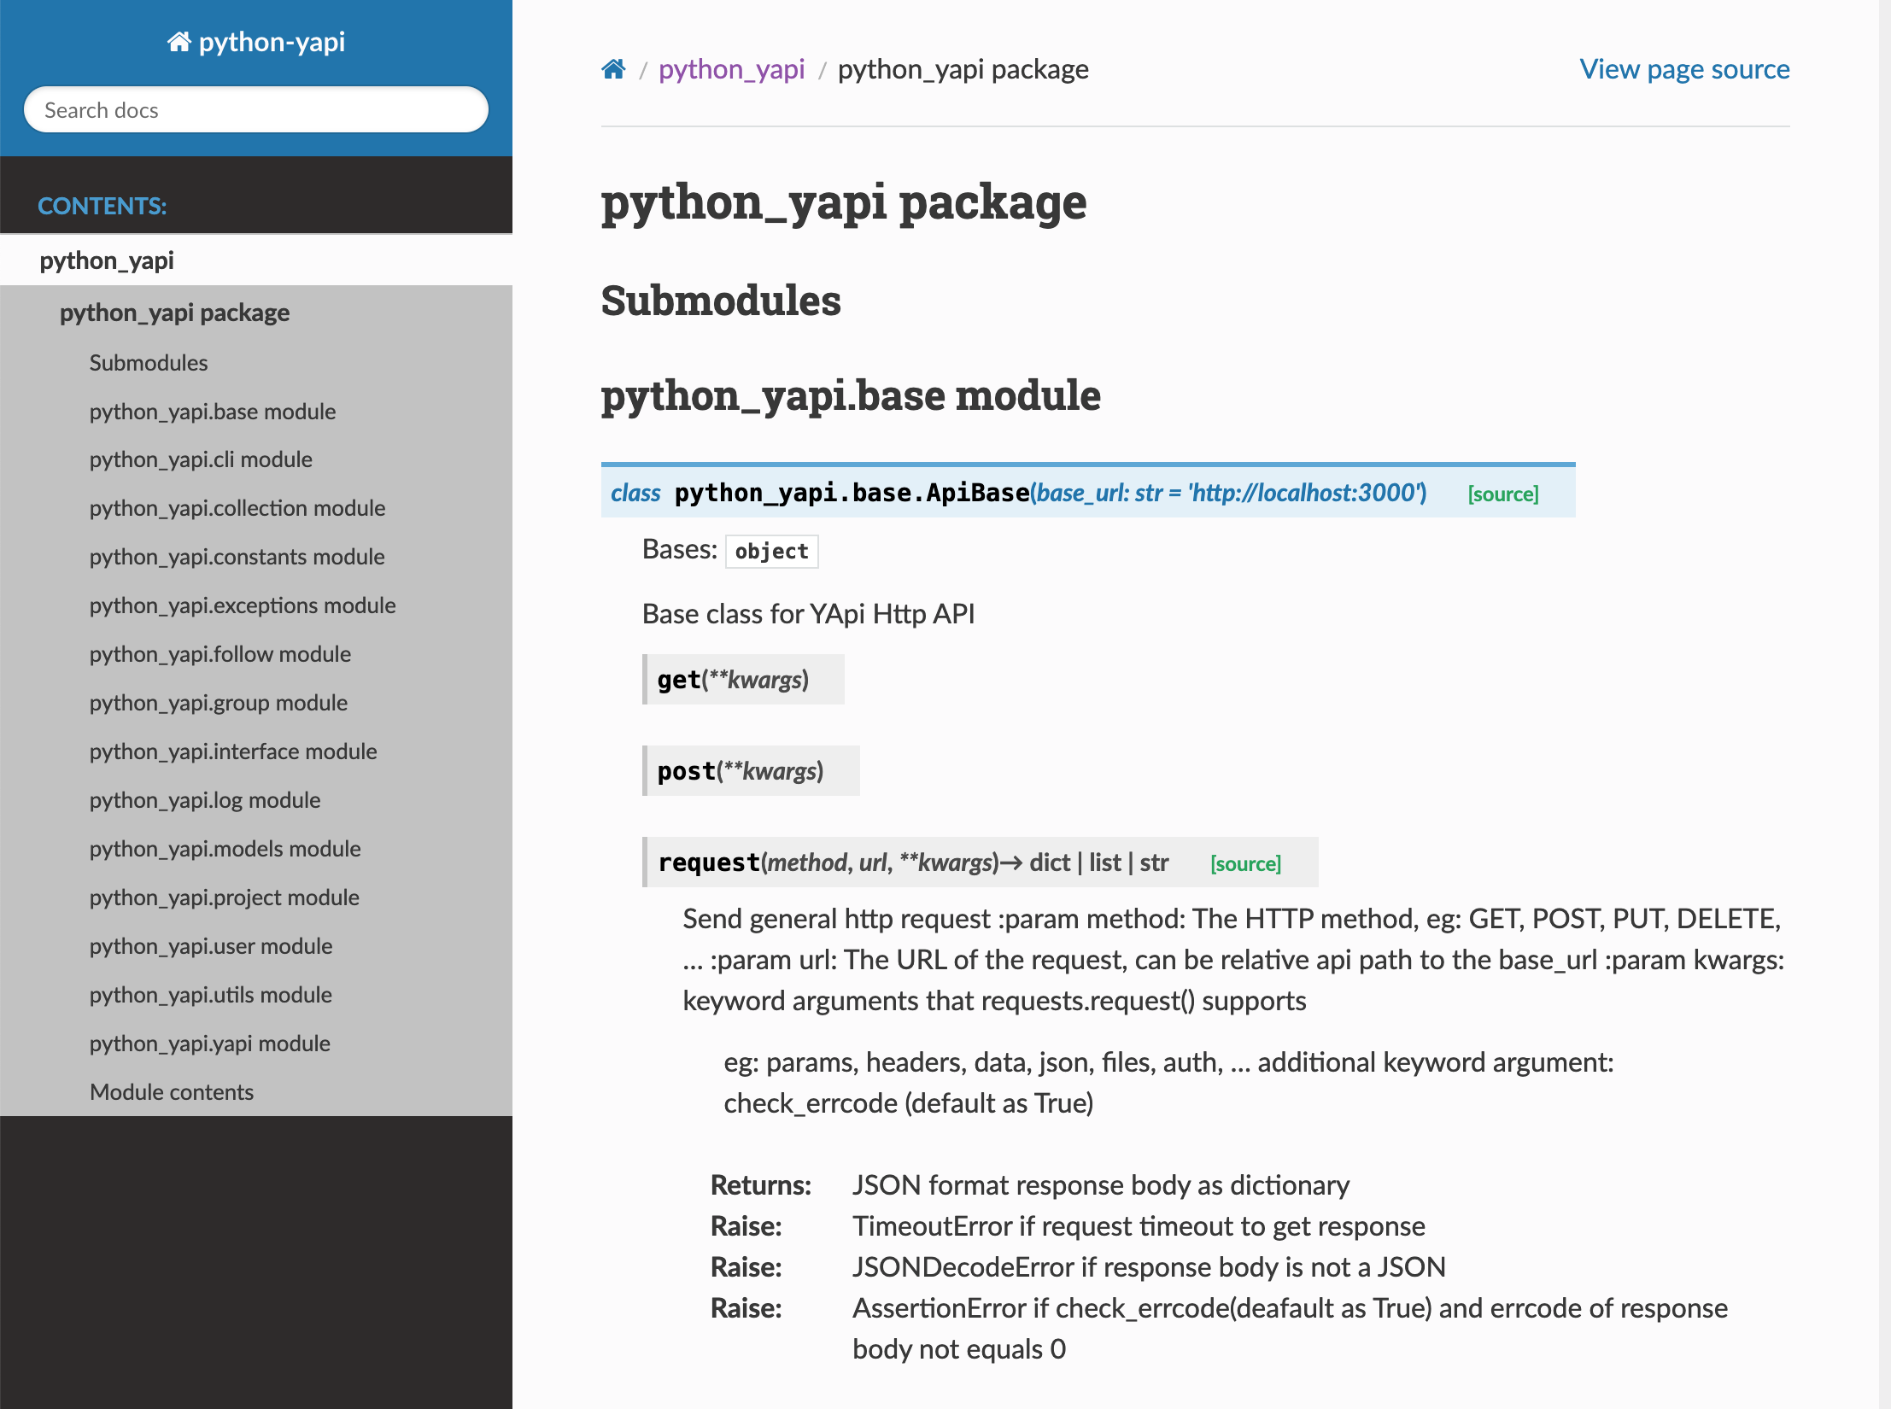Go to Module contents in sidebar
Viewport: 1891px width, 1409px height.
(x=172, y=1092)
